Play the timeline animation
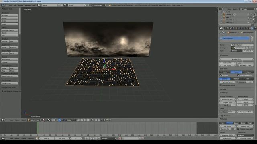 (x=94, y=138)
